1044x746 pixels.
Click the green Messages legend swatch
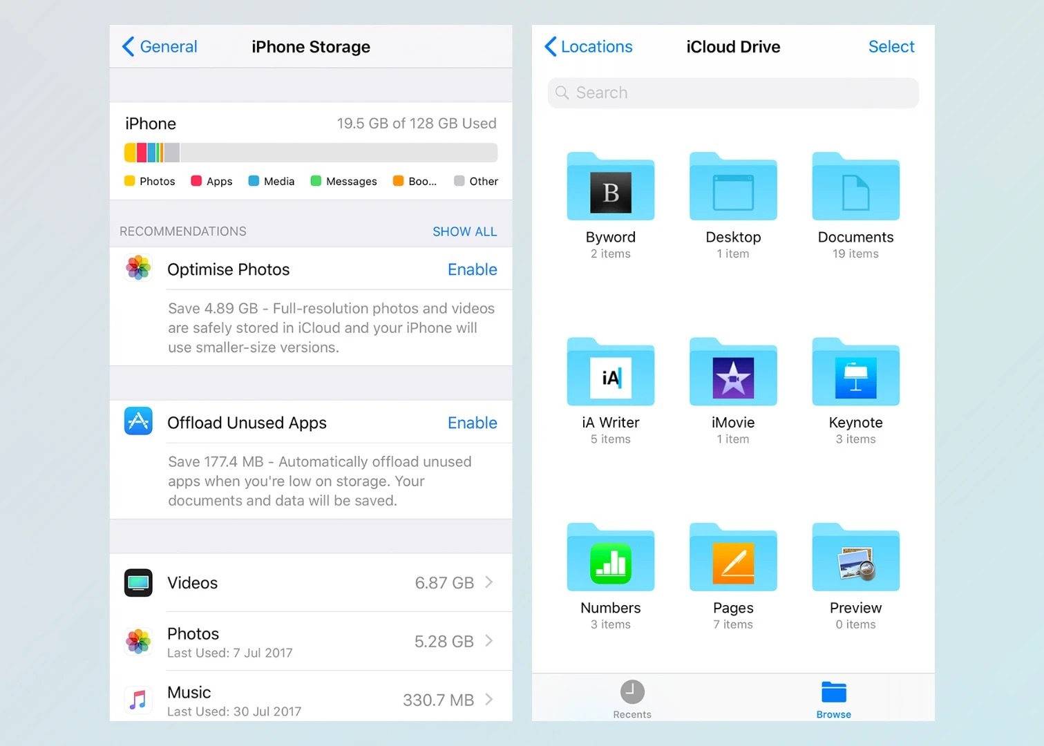(316, 181)
